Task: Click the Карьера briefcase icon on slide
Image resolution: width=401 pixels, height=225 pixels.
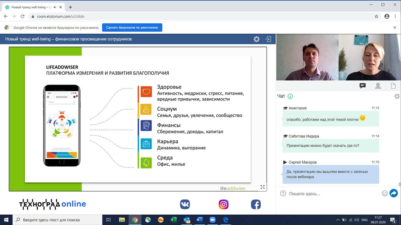Action: 146,144
